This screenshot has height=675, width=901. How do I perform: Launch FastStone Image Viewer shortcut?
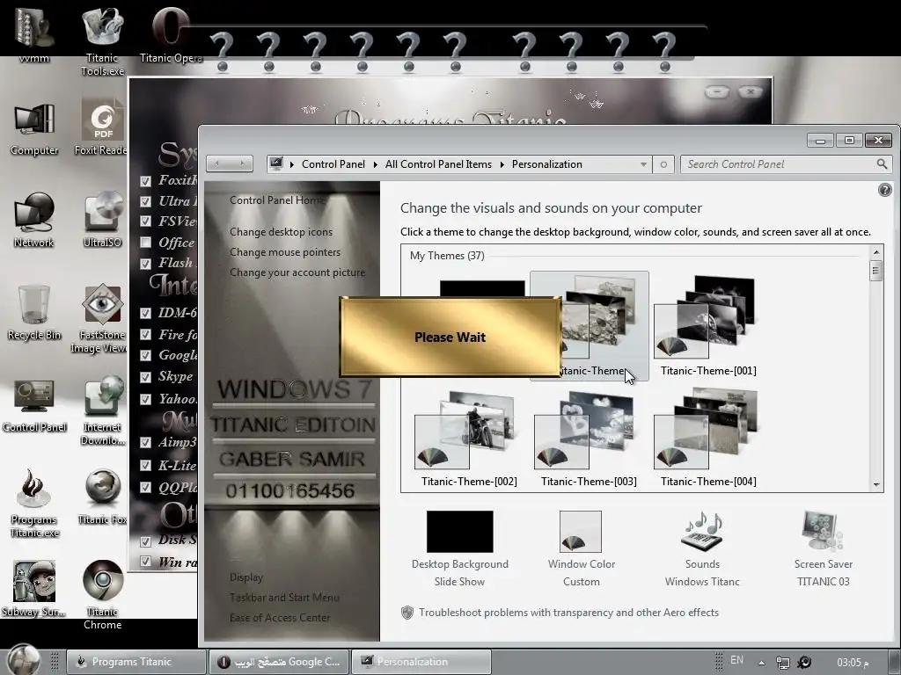coord(101,319)
